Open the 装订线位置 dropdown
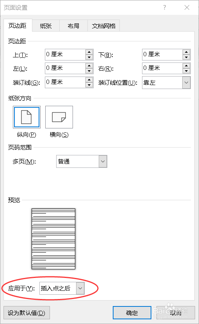199x324 pixels. tap(186, 83)
